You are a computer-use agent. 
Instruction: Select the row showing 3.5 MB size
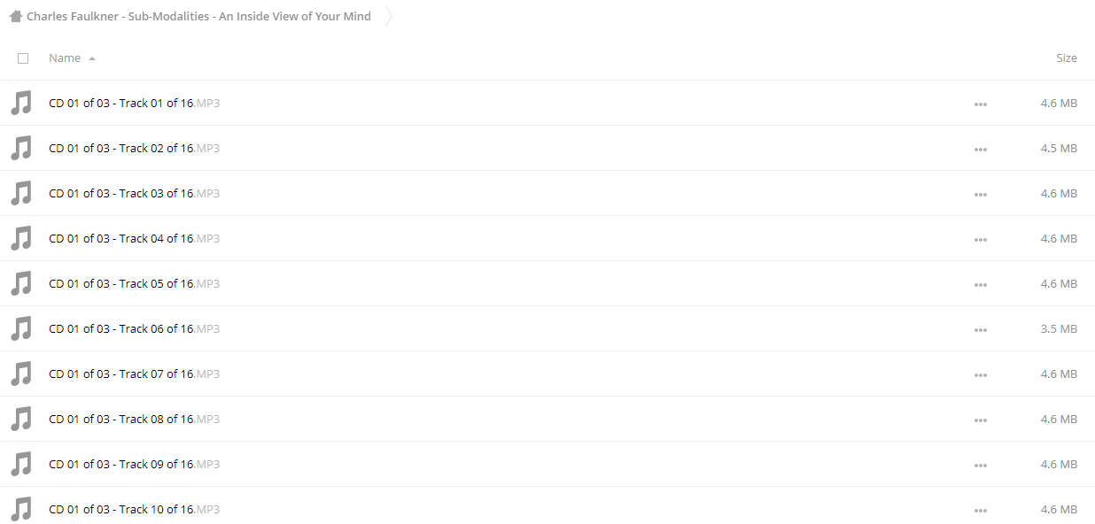547,328
